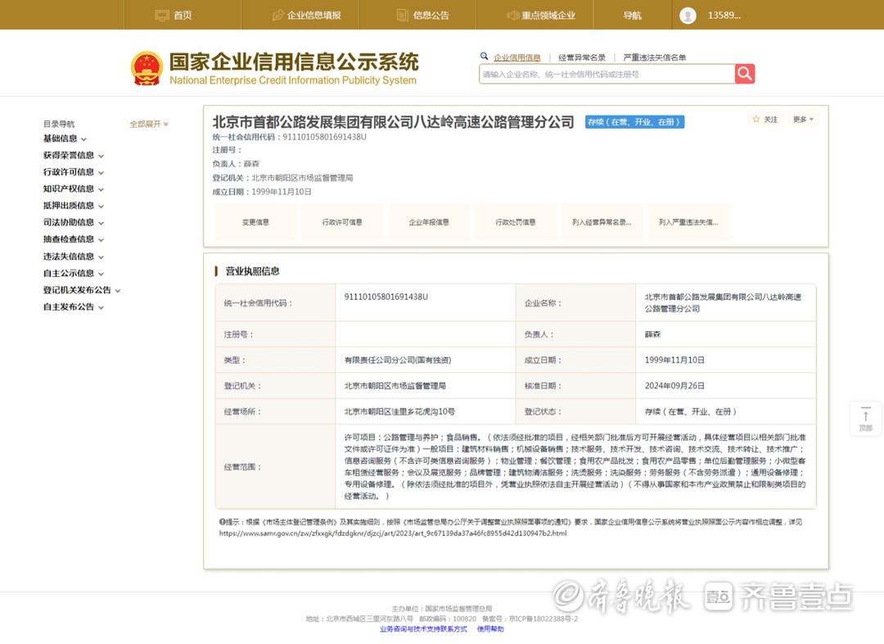Expand 行政许可信息 in sidebar
Image resolution: width=884 pixels, height=644 pixels.
(x=74, y=172)
